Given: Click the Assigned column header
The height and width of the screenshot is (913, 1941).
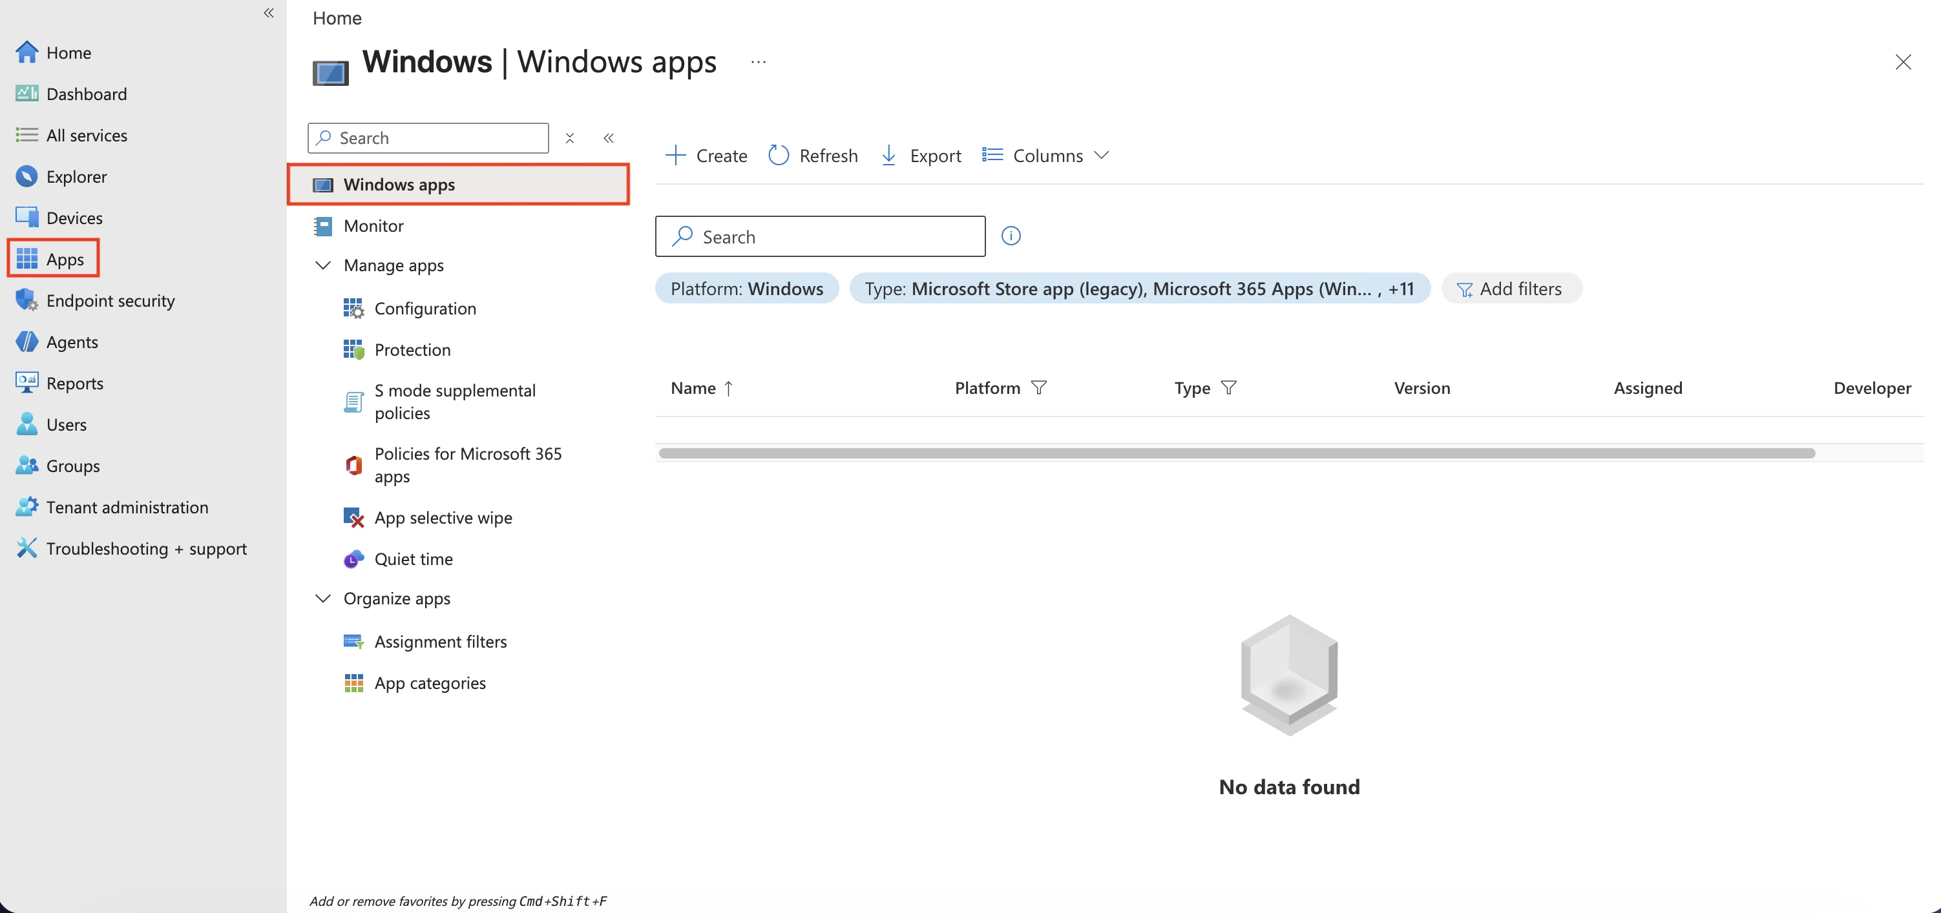Looking at the screenshot, I should [1648, 389].
